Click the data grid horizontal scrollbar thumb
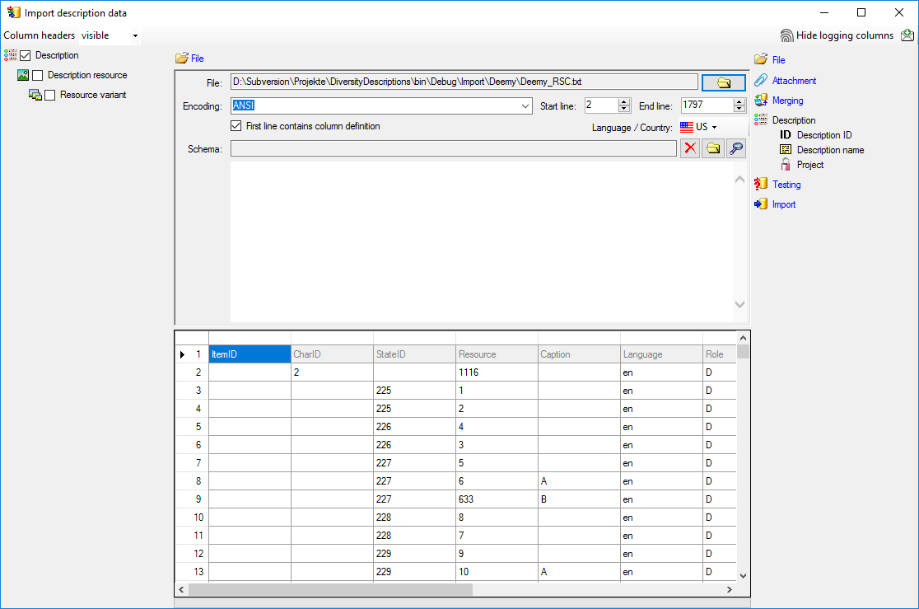The image size is (919, 609). point(330,590)
